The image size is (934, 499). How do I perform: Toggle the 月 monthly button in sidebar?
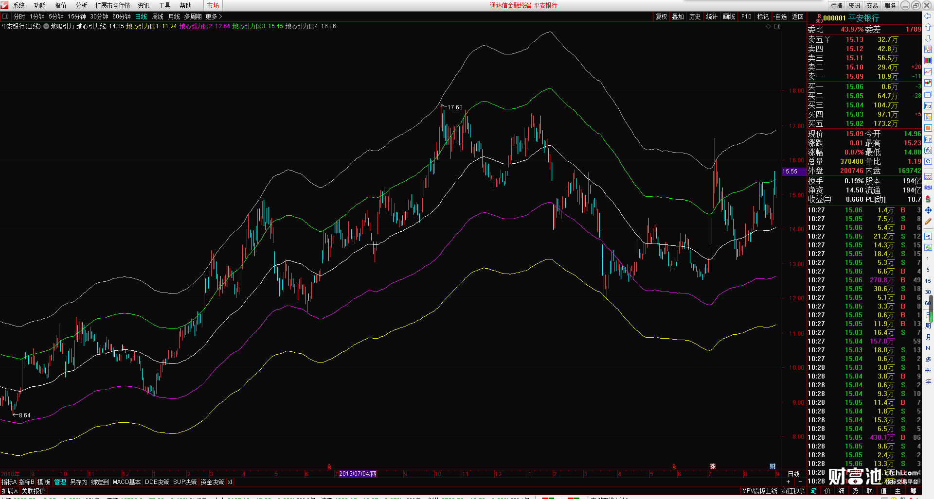[928, 337]
